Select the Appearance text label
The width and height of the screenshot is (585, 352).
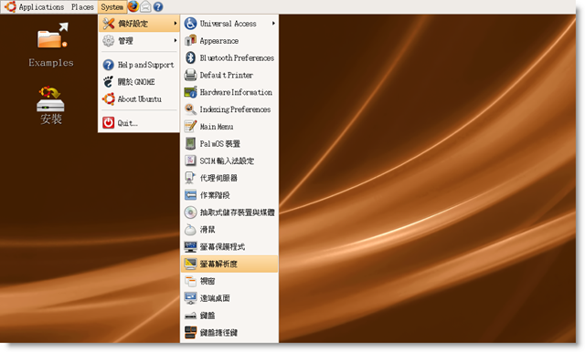point(219,41)
